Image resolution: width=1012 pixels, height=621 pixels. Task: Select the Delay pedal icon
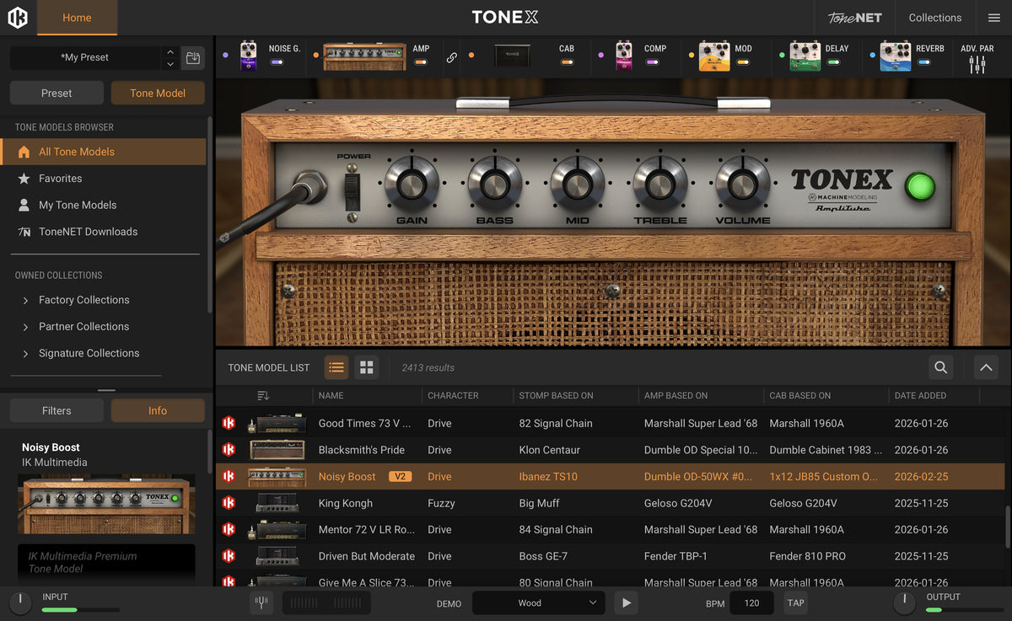(805, 56)
